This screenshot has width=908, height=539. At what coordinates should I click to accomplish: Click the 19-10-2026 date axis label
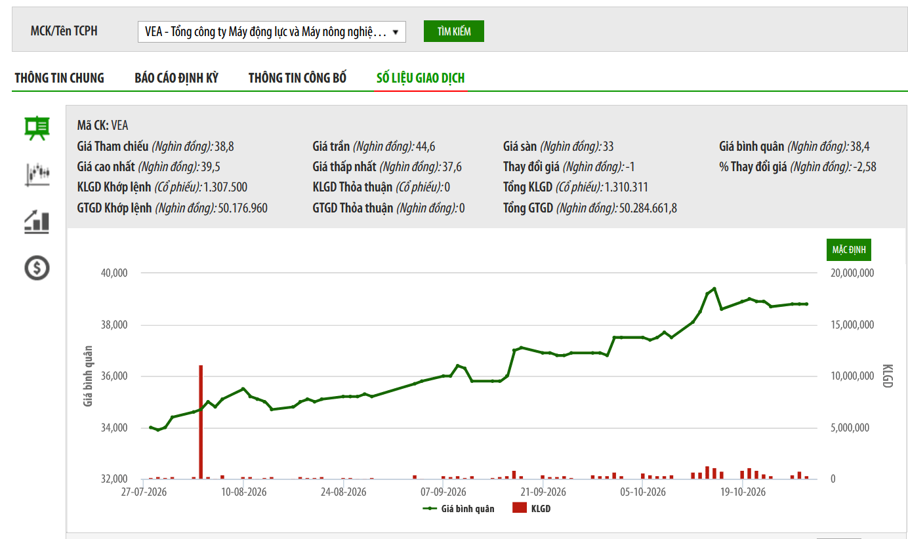(743, 492)
